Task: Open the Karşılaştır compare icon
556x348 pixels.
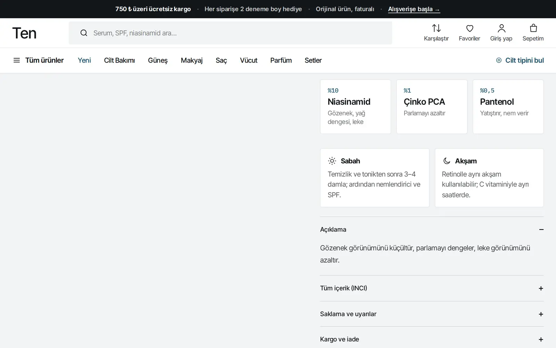Action: (x=436, y=28)
